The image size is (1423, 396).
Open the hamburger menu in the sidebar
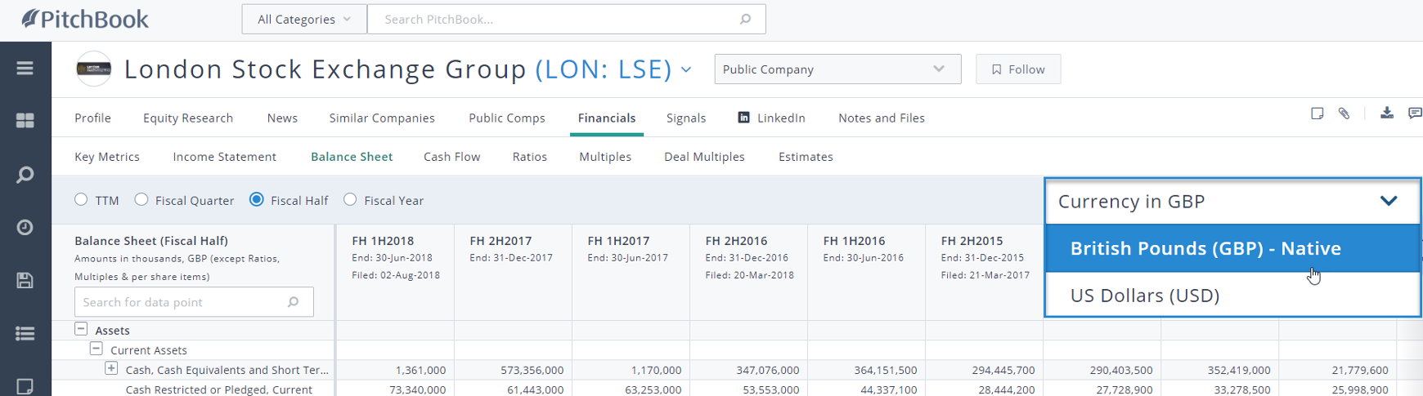coord(25,68)
